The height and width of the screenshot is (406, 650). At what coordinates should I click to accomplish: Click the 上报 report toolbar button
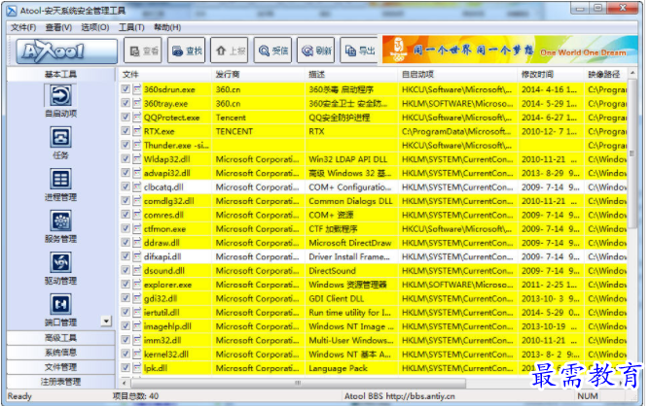coord(230,51)
